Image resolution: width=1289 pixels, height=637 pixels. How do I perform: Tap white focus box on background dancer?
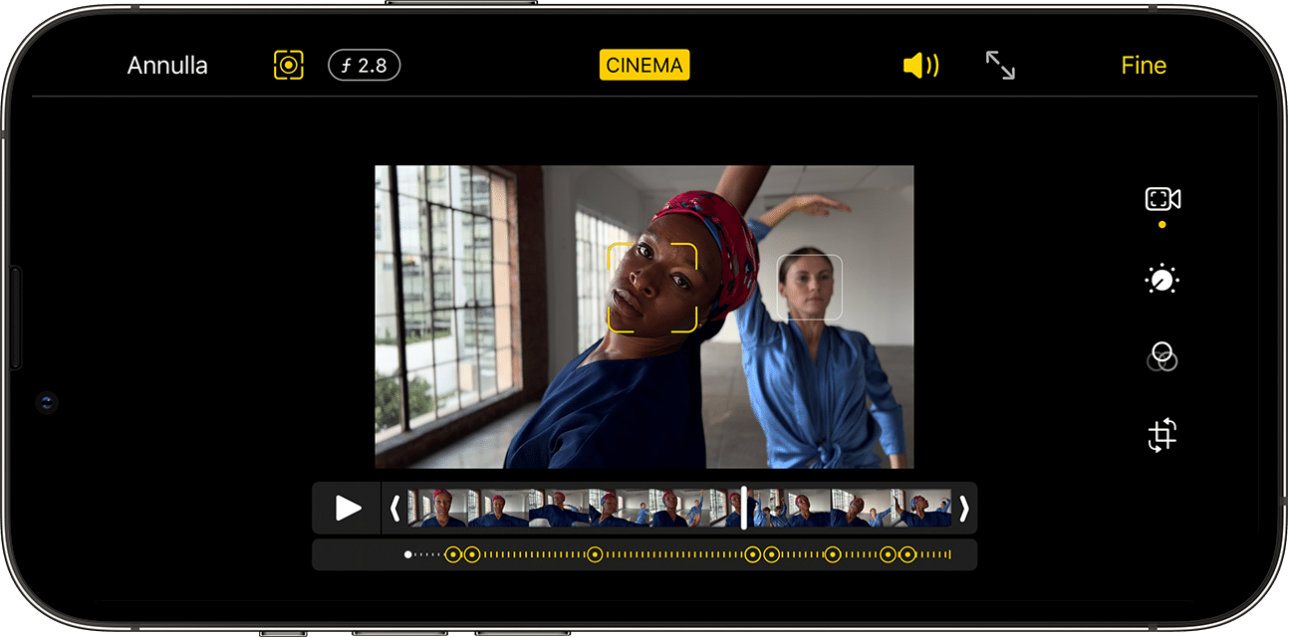[x=809, y=288]
